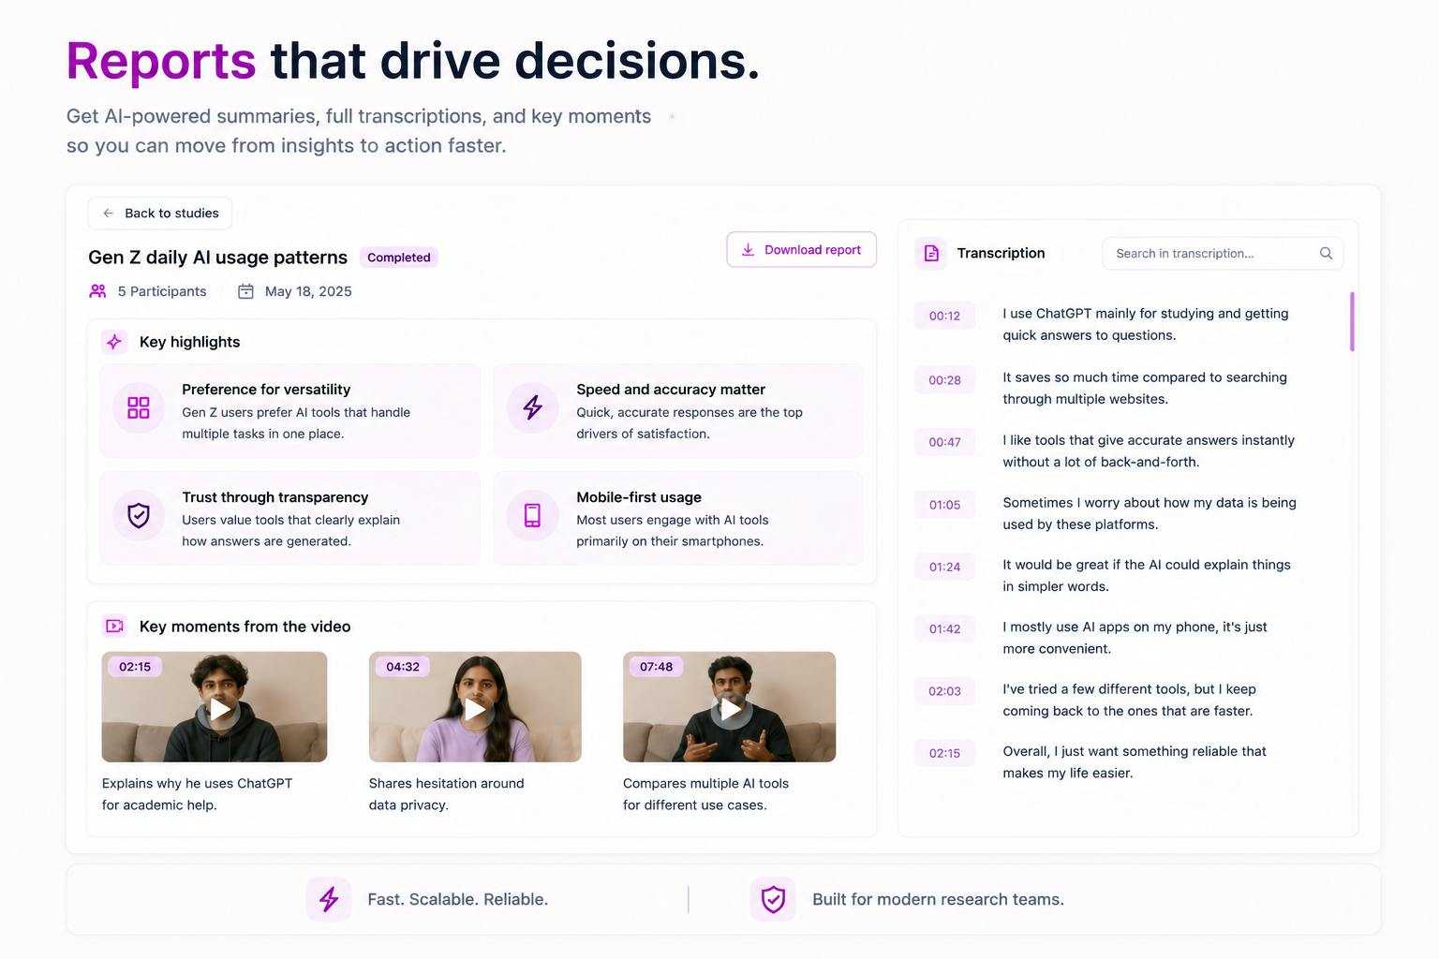This screenshot has height=959, width=1439.
Task: Click the shield icon beside Built for modern research
Action: pos(773,900)
